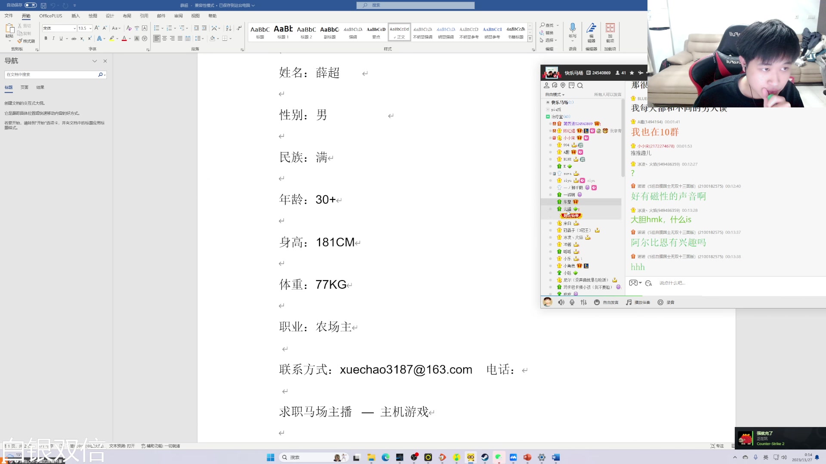Screen dimensions: 826x464
Task: Apply the 标题 2 heading style
Action: pos(306,32)
